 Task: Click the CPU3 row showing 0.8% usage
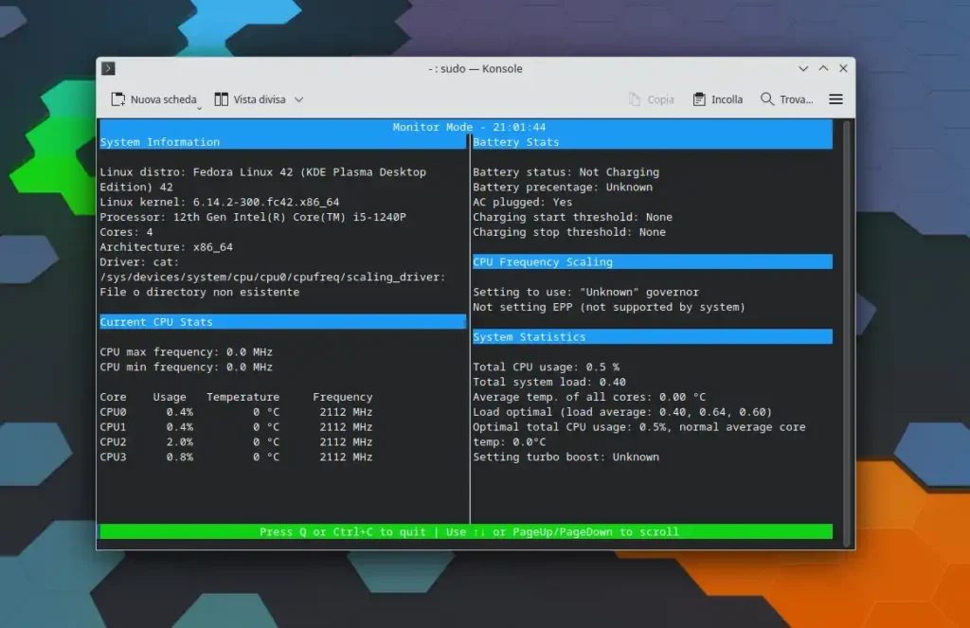pos(236,457)
